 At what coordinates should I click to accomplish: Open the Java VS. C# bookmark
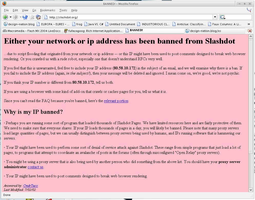pos(94,24)
